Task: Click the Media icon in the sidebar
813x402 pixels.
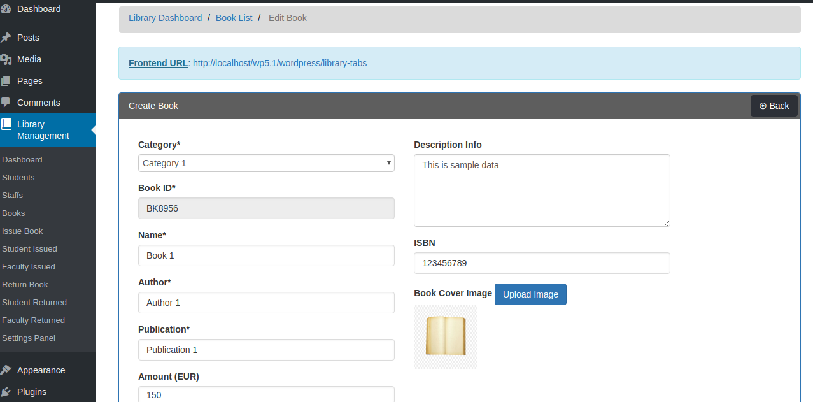Action: 5,59
